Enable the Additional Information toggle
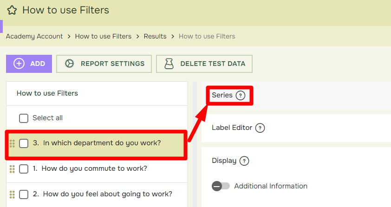 tap(221, 186)
